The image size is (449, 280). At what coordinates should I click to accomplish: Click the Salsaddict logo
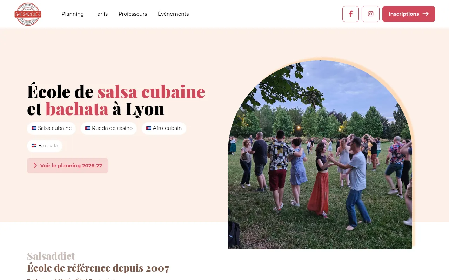coord(28,14)
